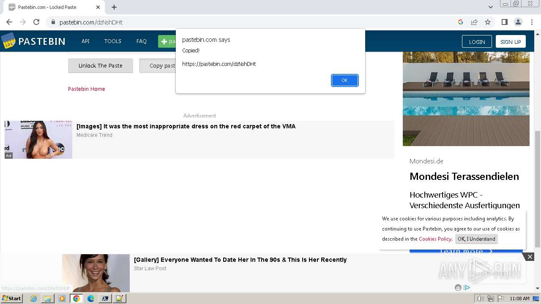The height and width of the screenshot is (304, 541).
Task: Open a new browser tab
Action: (x=114, y=7)
